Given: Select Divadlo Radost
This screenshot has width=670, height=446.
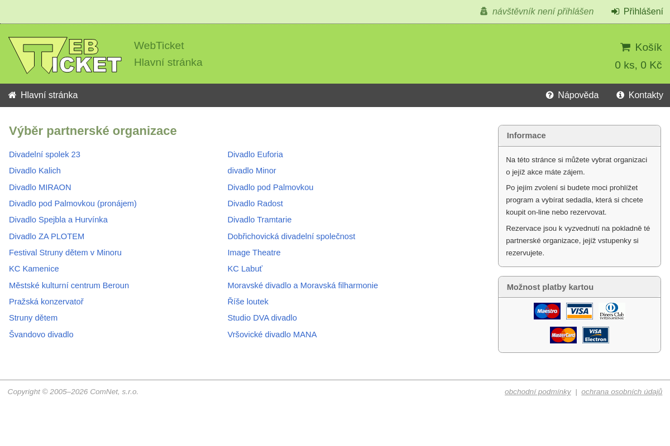Looking at the screenshot, I should point(255,203).
